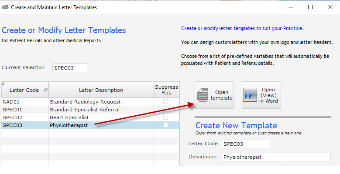Screen dimensions: 340x174
Task: Close the Letter Templates window
Action: [330, 7]
